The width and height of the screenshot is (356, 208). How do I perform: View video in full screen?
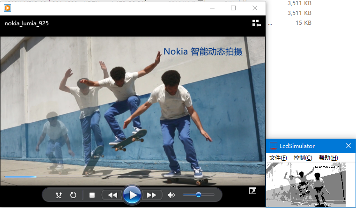pyautogui.click(x=252, y=191)
